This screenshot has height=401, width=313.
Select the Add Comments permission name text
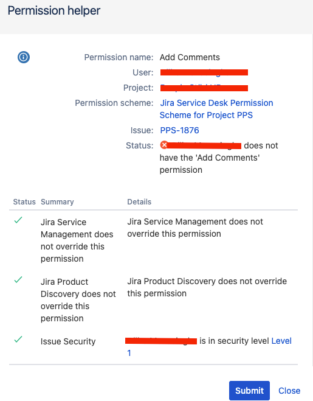click(190, 57)
